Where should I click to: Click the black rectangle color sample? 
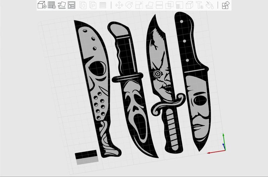(86, 155)
